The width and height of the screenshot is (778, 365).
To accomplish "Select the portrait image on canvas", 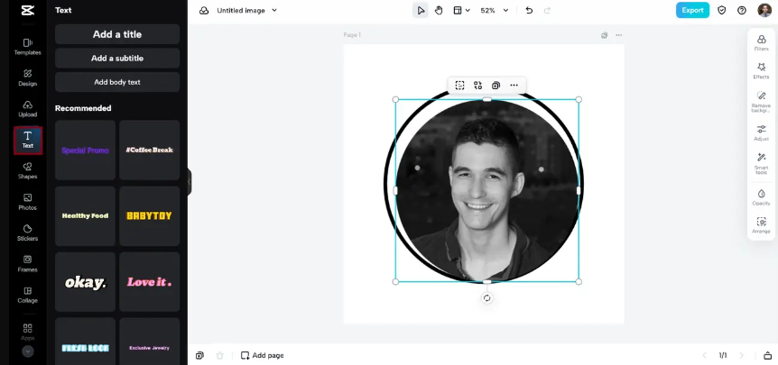I will pyautogui.click(x=486, y=191).
